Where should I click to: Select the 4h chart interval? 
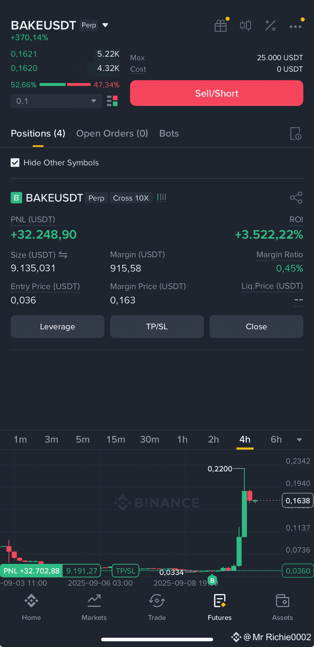245,440
